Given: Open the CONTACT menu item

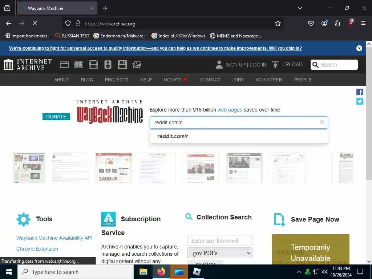Looking at the screenshot, I should click(x=210, y=80).
